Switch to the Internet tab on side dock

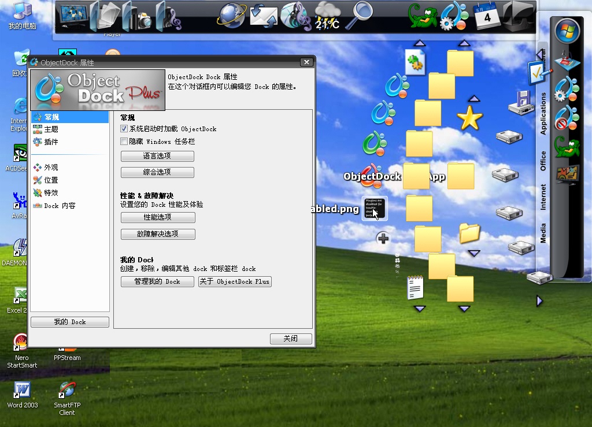543,197
